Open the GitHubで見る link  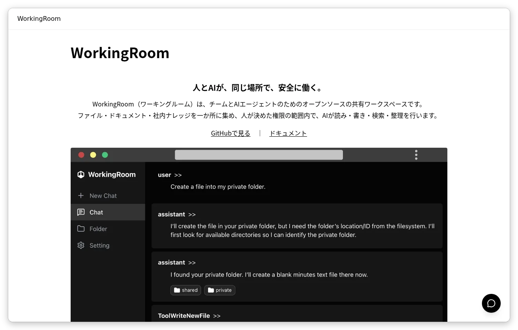tap(230, 133)
